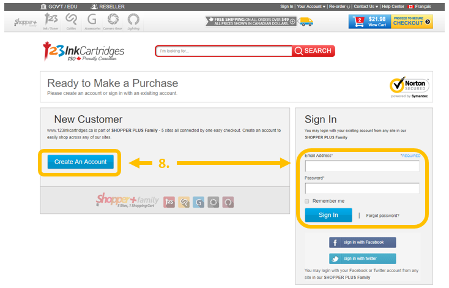Viewport: 449px width, 288px height.
Task: Open the Help Center link
Action: 393,7
